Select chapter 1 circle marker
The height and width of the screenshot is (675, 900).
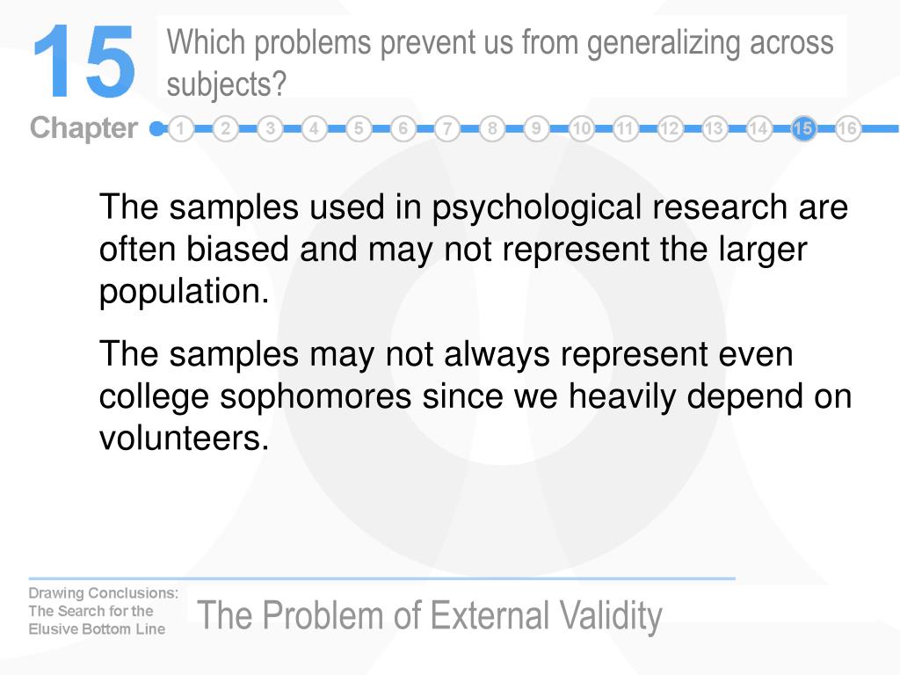[x=181, y=128]
